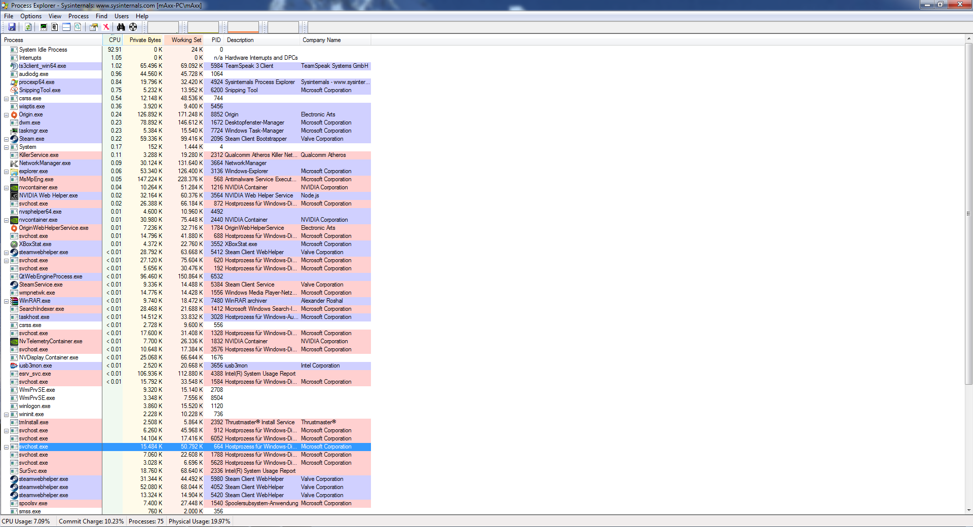Image resolution: width=973 pixels, height=527 pixels.
Task: Click the crosshair Find Window's Process icon
Action: click(x=133, y=27)
